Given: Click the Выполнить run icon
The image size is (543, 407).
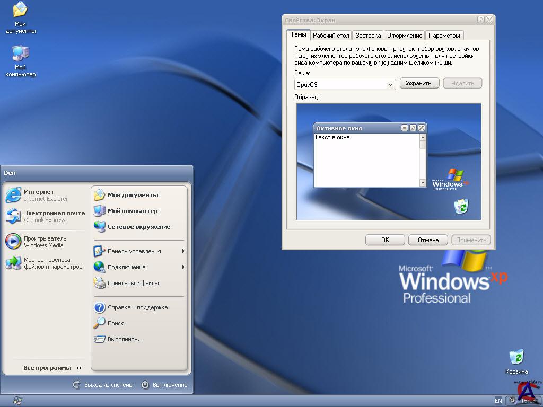Looking at the screenshot, I should [100, 339].
